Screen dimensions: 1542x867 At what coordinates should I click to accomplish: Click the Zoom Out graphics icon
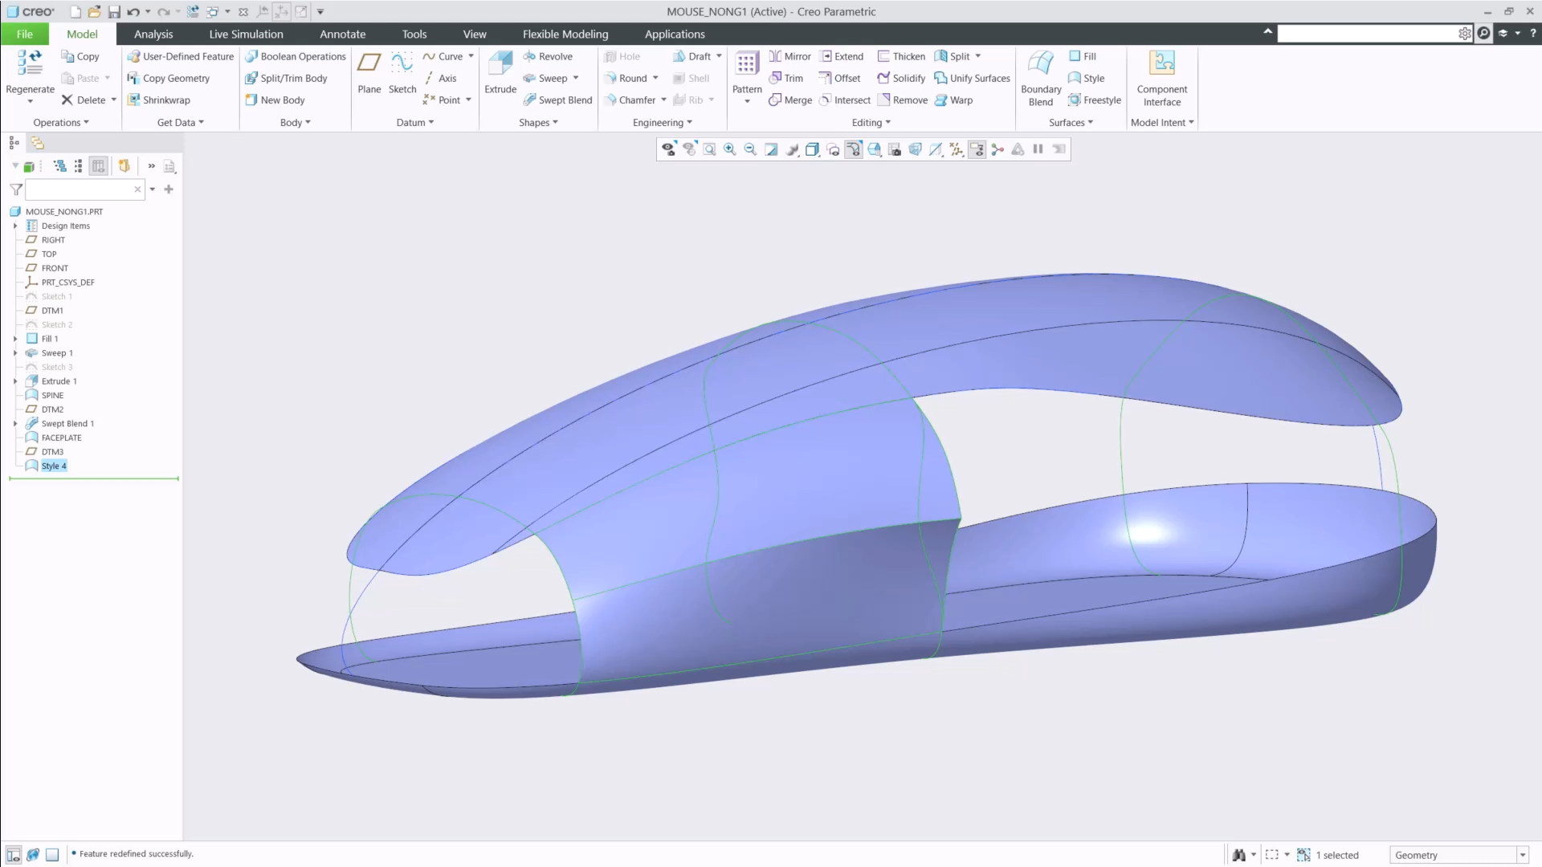coord(750,149)
